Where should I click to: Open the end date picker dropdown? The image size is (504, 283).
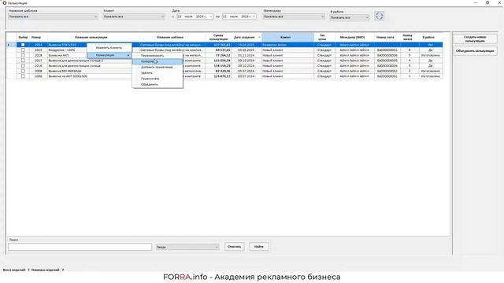[254, 17]
